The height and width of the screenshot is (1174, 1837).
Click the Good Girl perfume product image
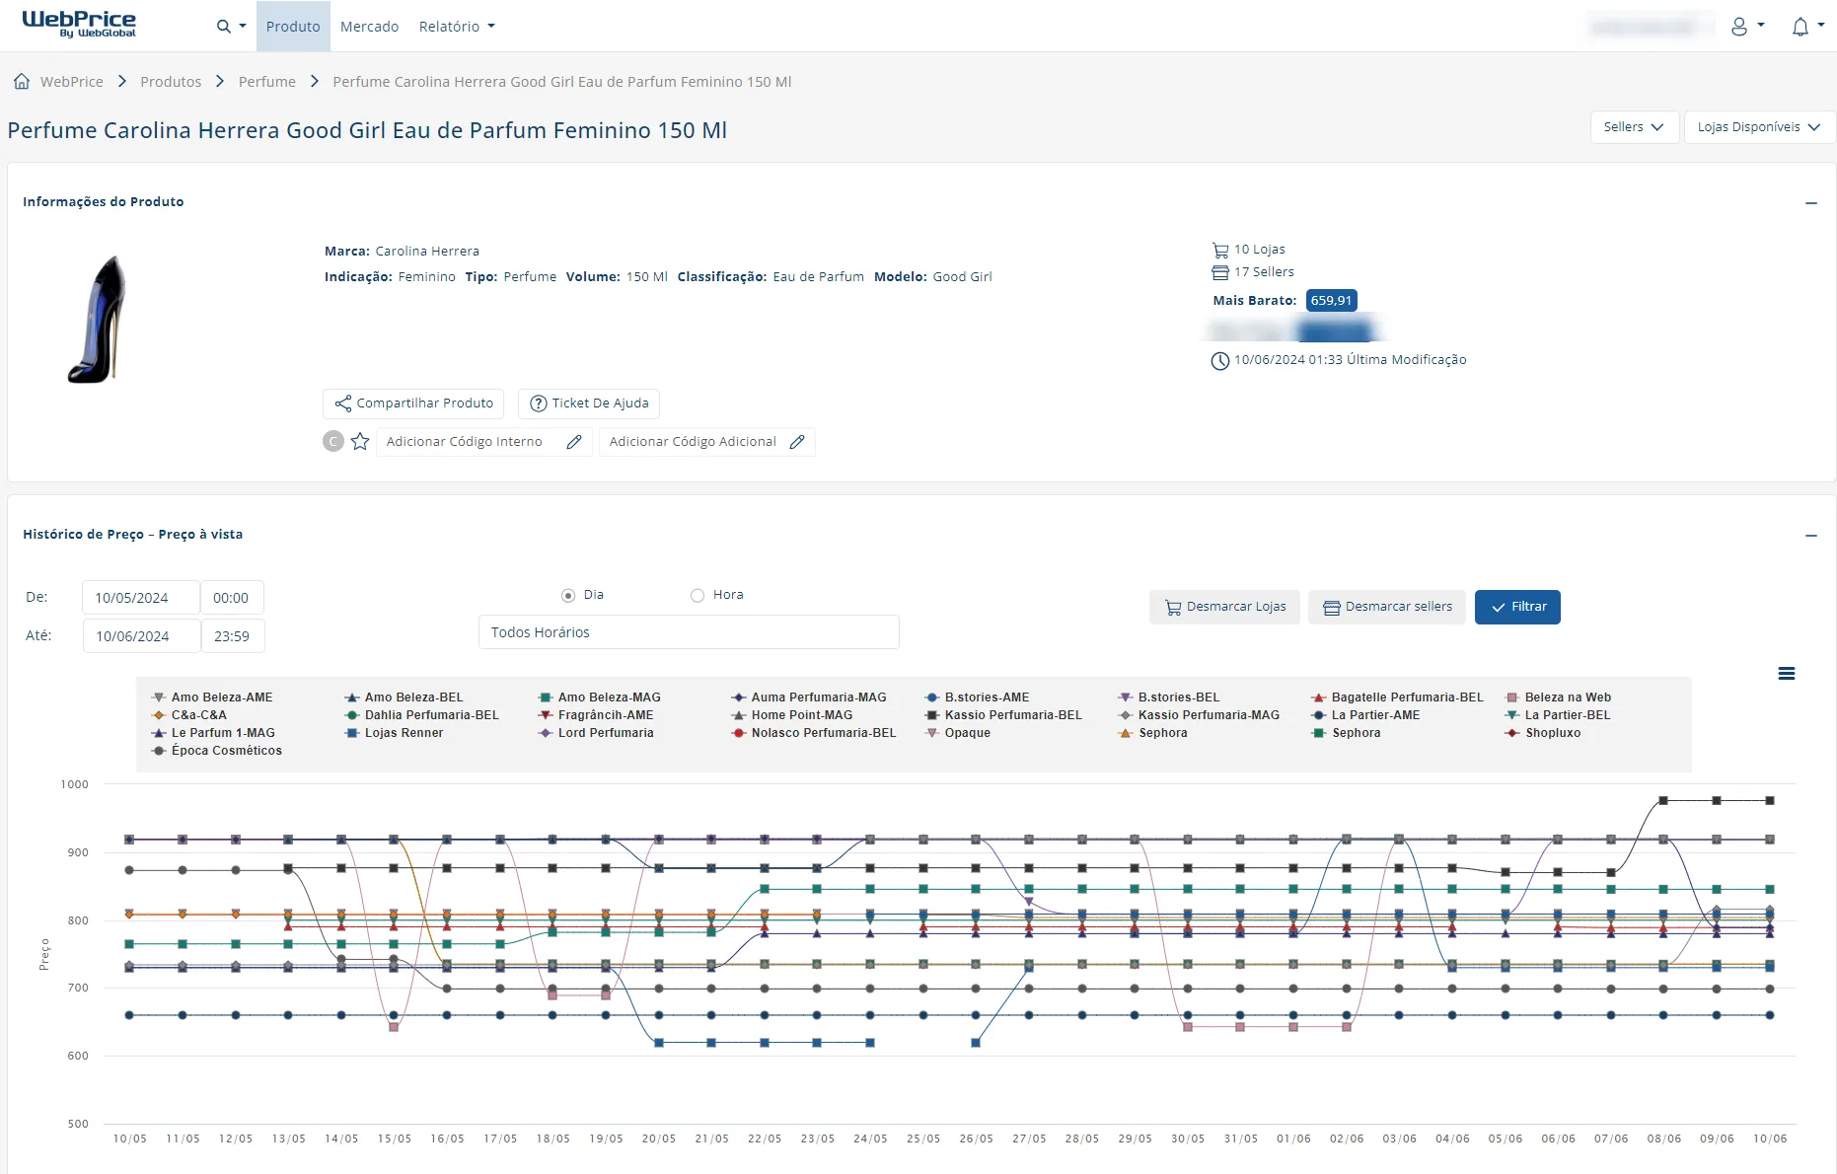pos(98,320)
